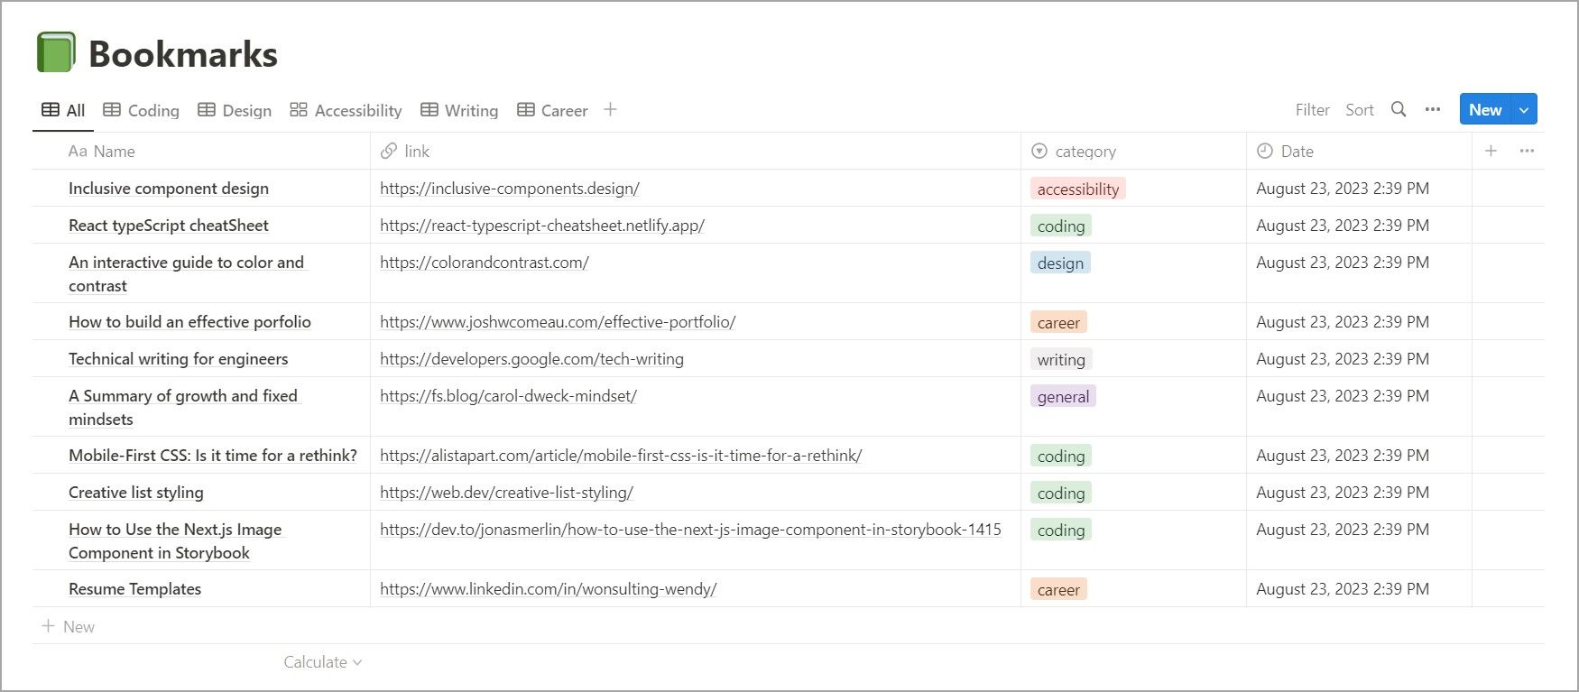
Task: Open the Calculate dropdown
Action: [x=322, y=662]
